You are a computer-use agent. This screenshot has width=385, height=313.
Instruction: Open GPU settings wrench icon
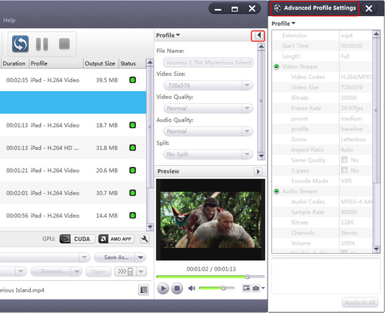pyautogui.click(x=144, y=239)
